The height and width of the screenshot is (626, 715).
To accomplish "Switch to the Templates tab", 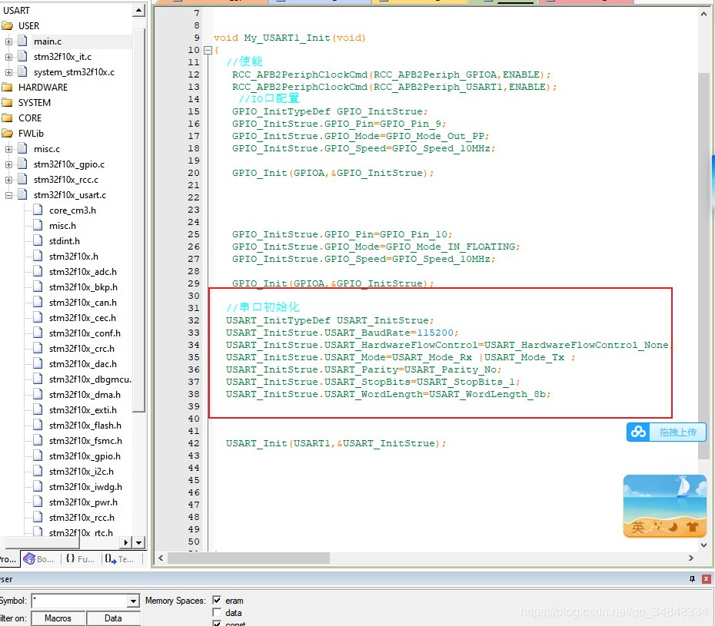I will tap(119, 559).
